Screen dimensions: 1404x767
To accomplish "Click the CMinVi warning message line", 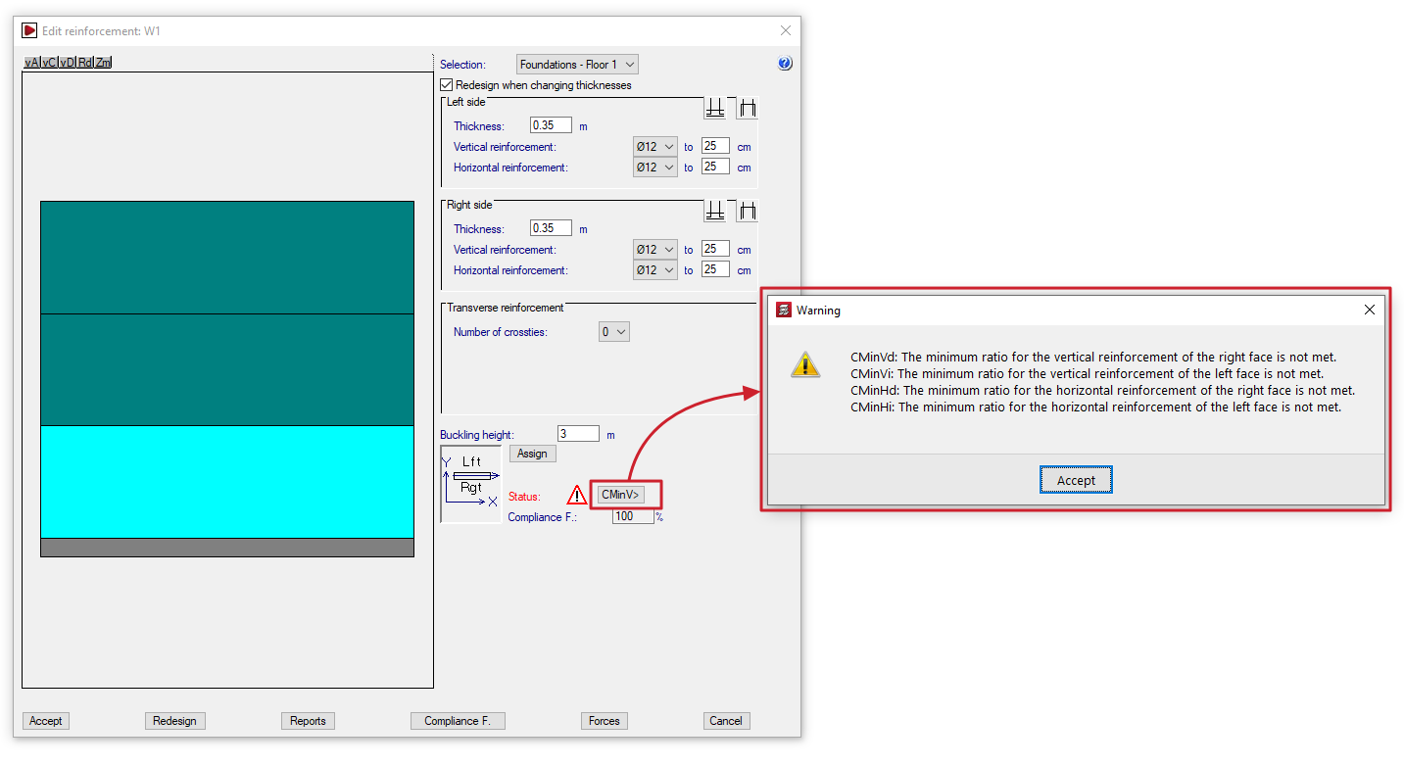I will click(x=1088, y=374).
